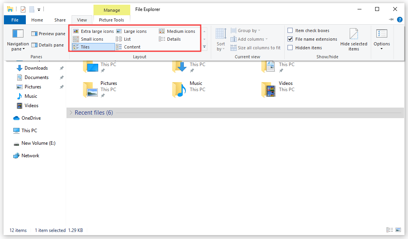Click the pin icon beside Downloads

click(x=62, y=68)
